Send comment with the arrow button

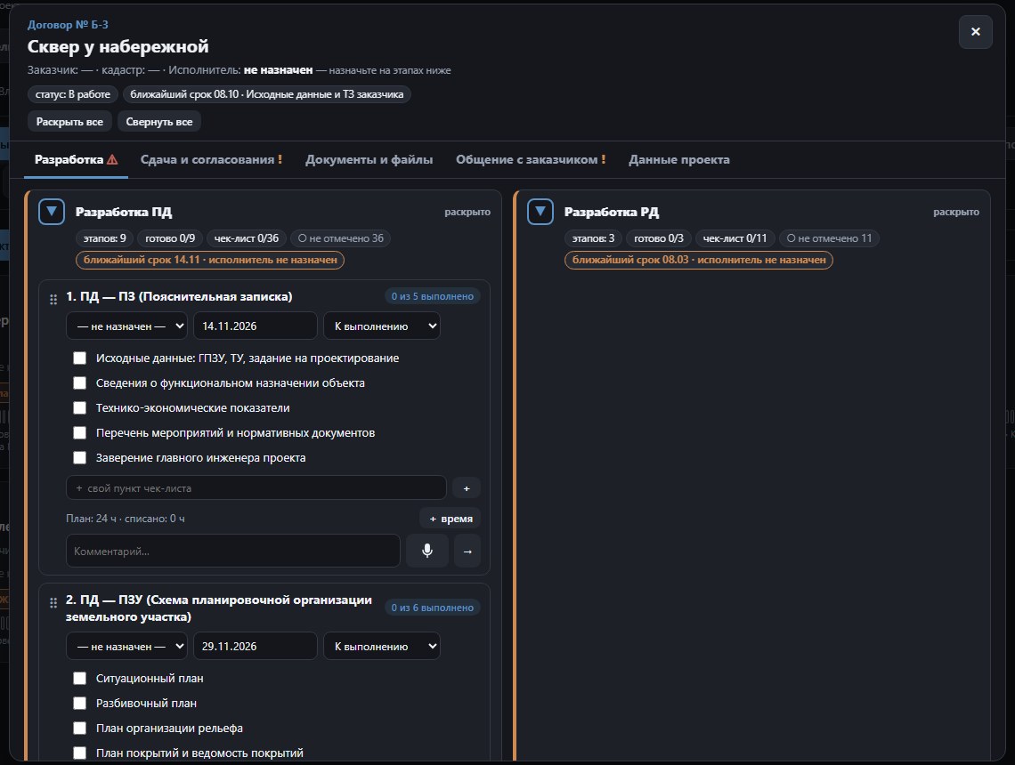click(x=467, y=551)
